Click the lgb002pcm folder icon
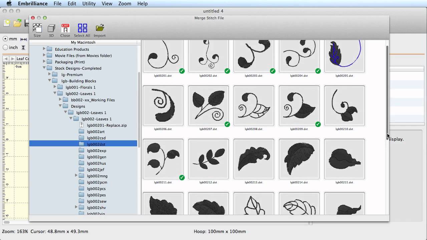Image resolution: width=427 pixels, height=240 pixels. click(81, 182)
